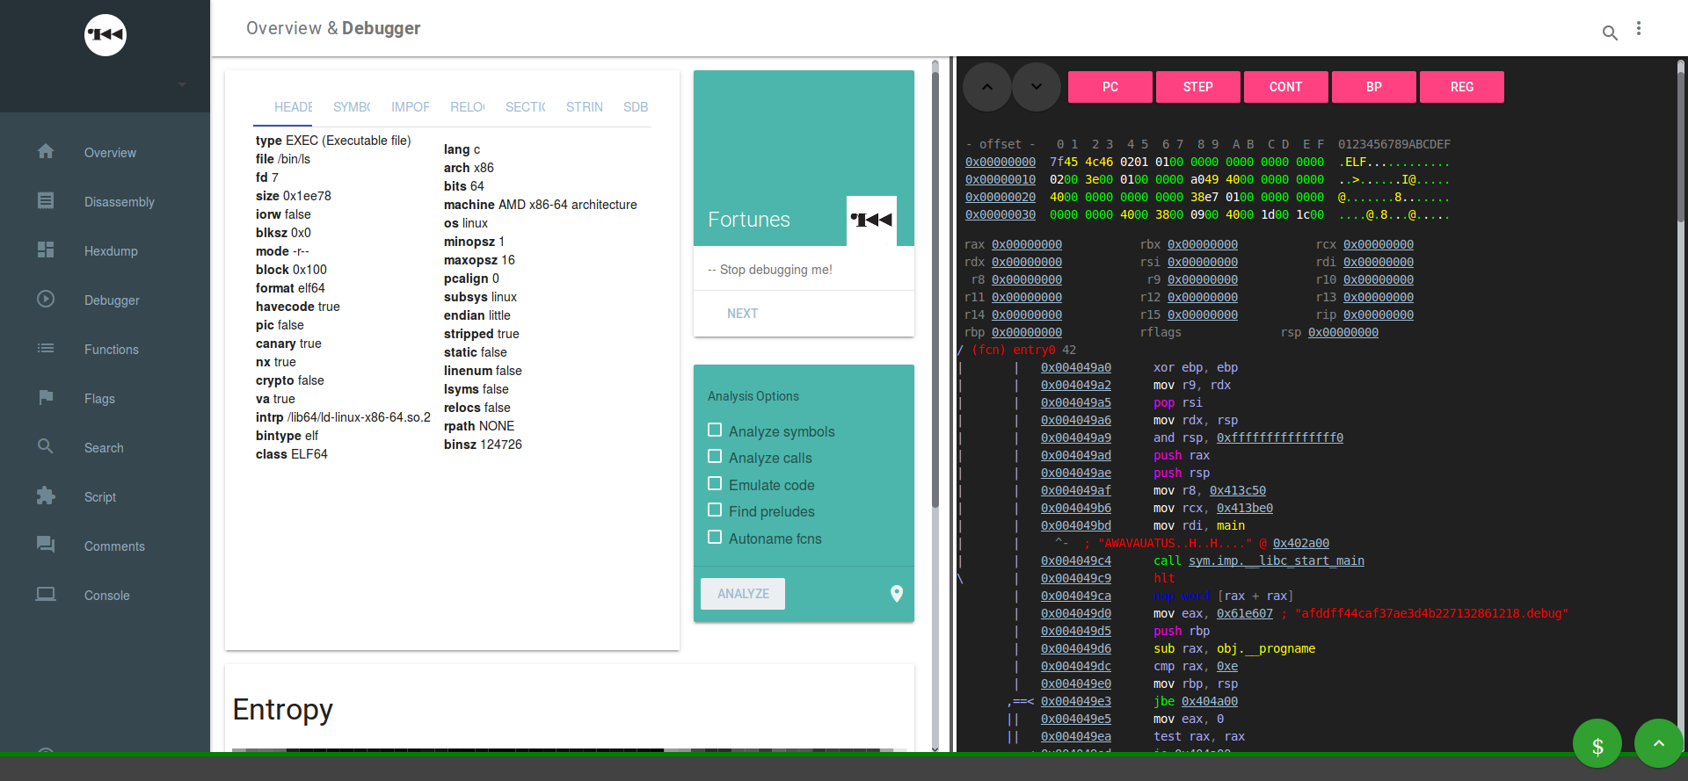Click the jbe target 0x404a00

click(1210, 701)
